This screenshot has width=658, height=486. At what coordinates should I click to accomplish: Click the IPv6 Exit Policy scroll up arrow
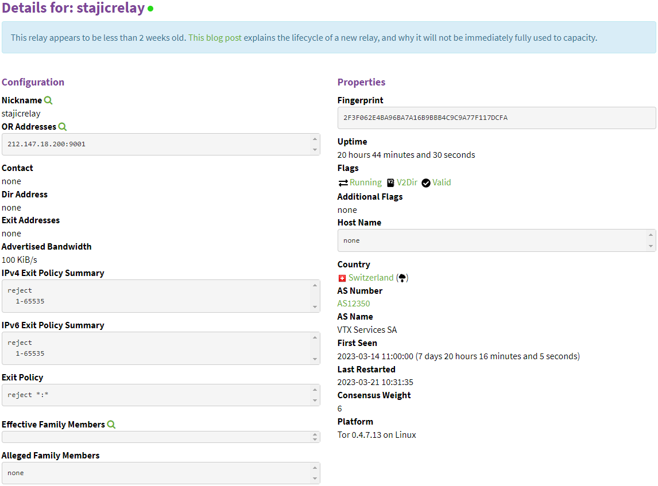pyautogui.click(x=315, y=337)
